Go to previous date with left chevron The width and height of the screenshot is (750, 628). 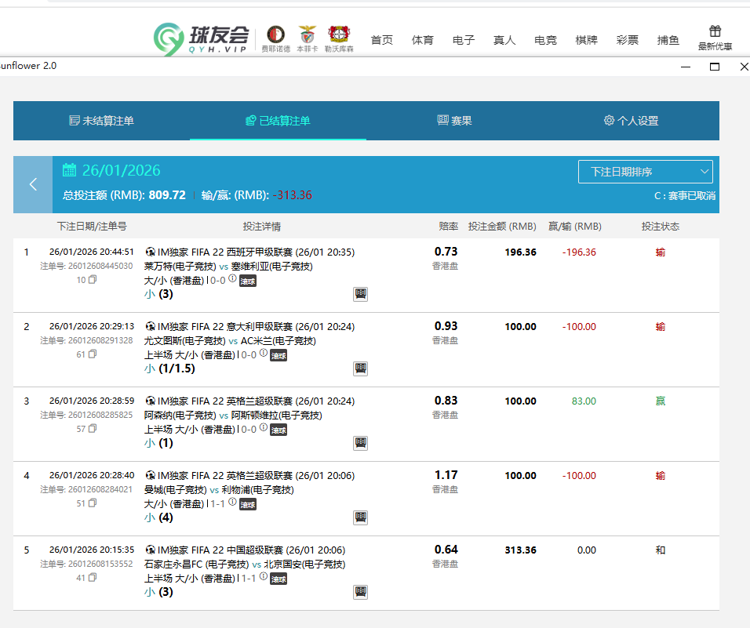tap(33, 184)
